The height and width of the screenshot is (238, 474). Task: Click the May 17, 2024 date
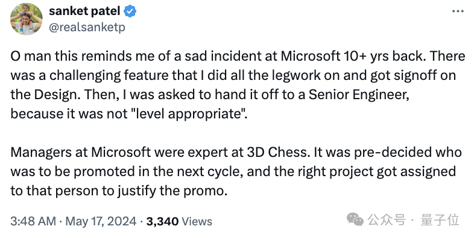101,221
